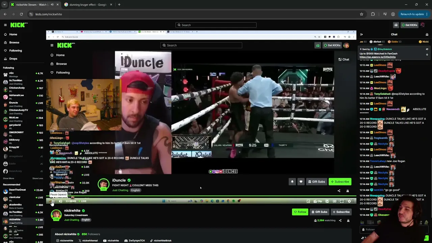
Task: Expand the pinned chat message
Action: (x=427, y=54)
